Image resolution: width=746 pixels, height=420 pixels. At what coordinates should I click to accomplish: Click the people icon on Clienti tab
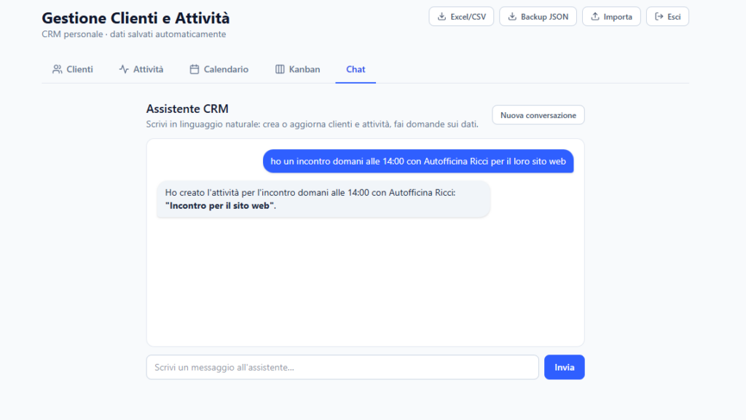click(x=57, y=69)
